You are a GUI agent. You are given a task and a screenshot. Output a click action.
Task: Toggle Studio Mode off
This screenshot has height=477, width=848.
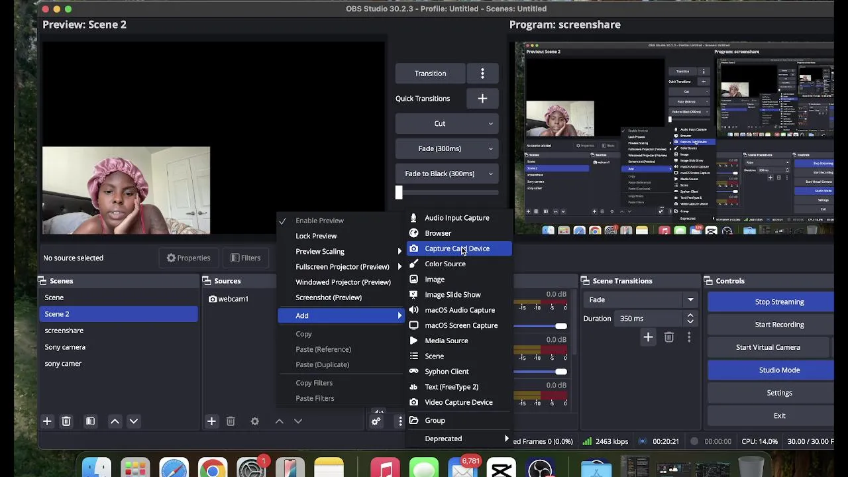[771, 370]
